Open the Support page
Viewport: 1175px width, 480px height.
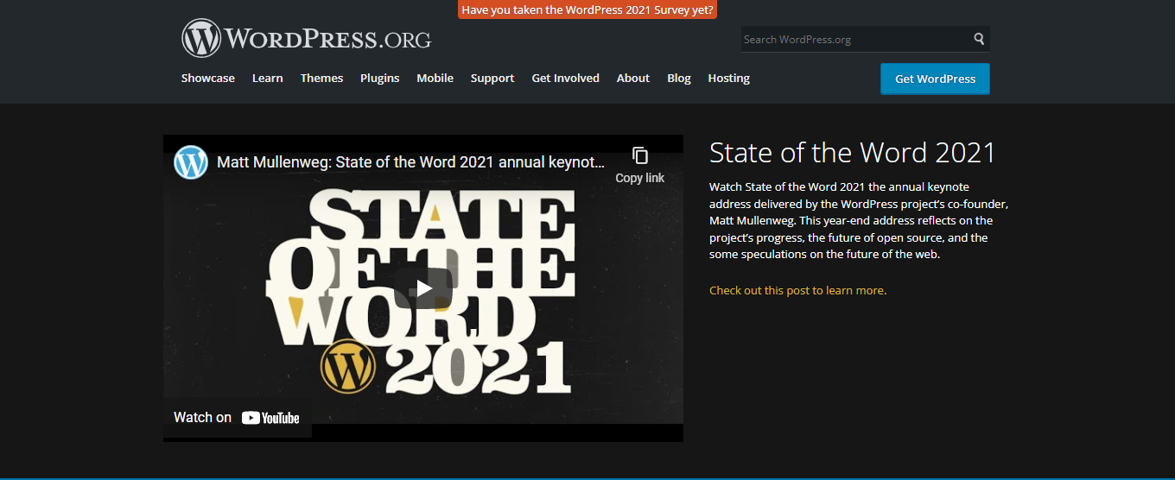click(x=492, y=78)
